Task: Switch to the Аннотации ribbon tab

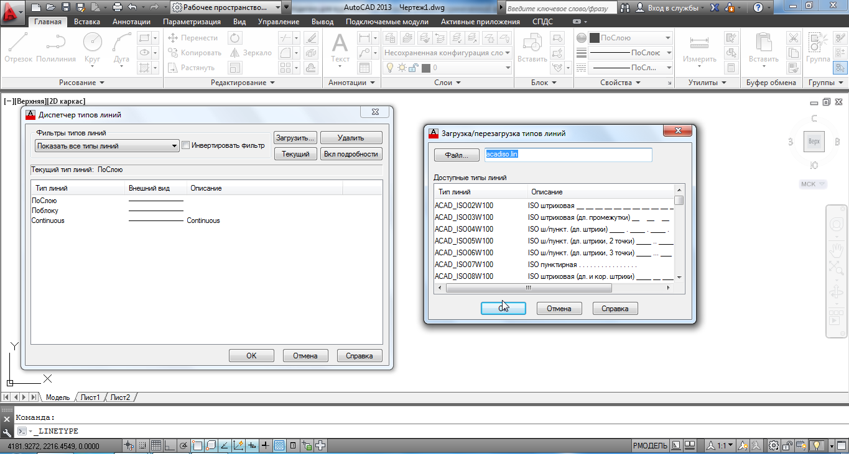Action: pyautogui.click(x=132, y=22)
